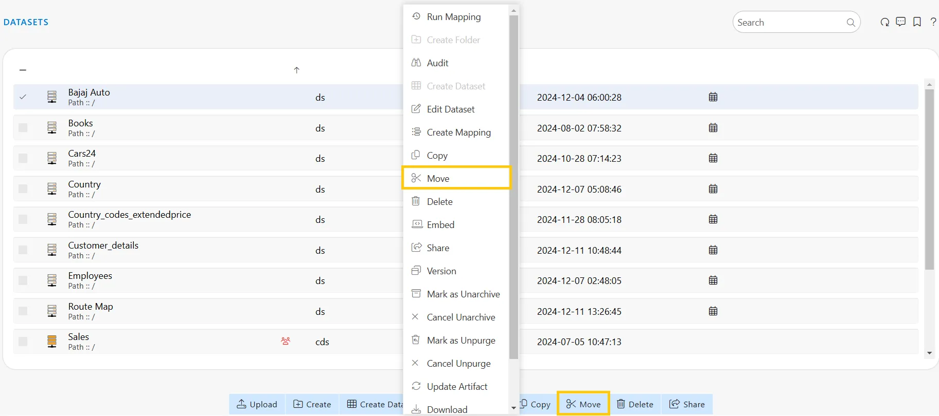This screenshot has height=416, width=939.
Task: Choose Delete from context menu
Action: coord(456,201)
